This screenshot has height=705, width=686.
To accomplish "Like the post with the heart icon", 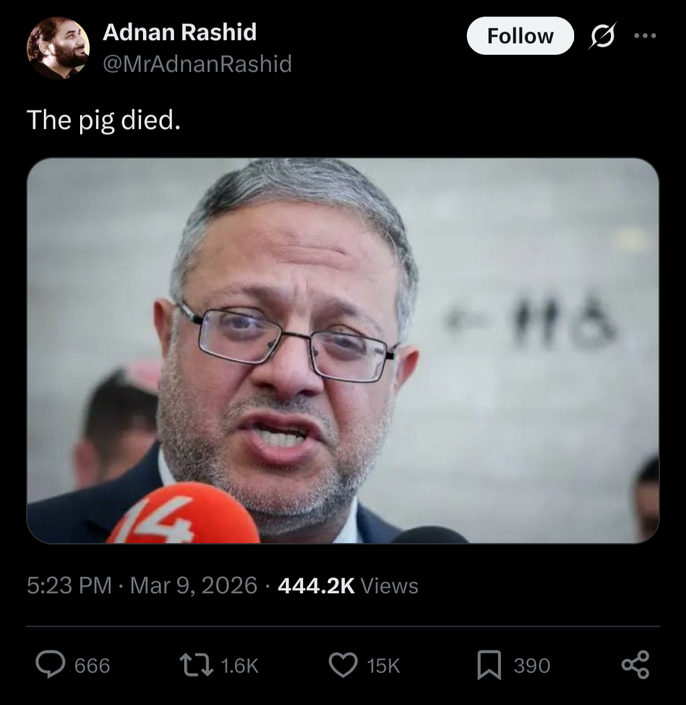I will 343,665.
